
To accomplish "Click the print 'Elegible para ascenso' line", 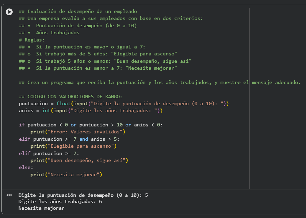I will point(73,146).
